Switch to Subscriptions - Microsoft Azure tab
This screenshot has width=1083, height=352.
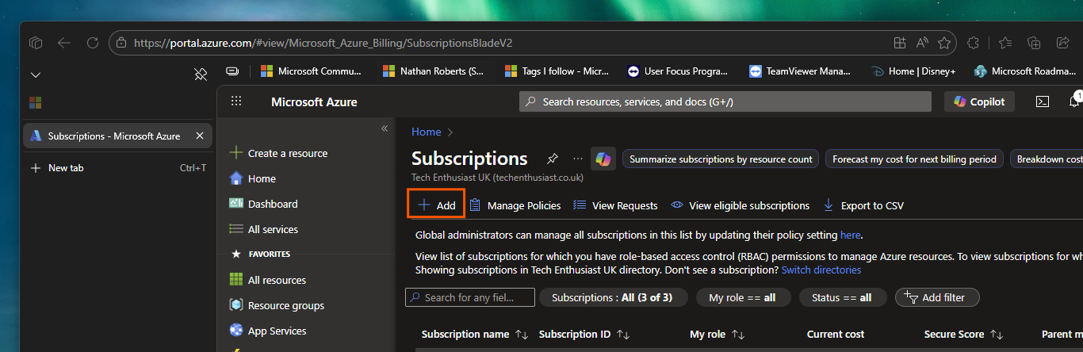pyautogui.click(x=118, y=136)
